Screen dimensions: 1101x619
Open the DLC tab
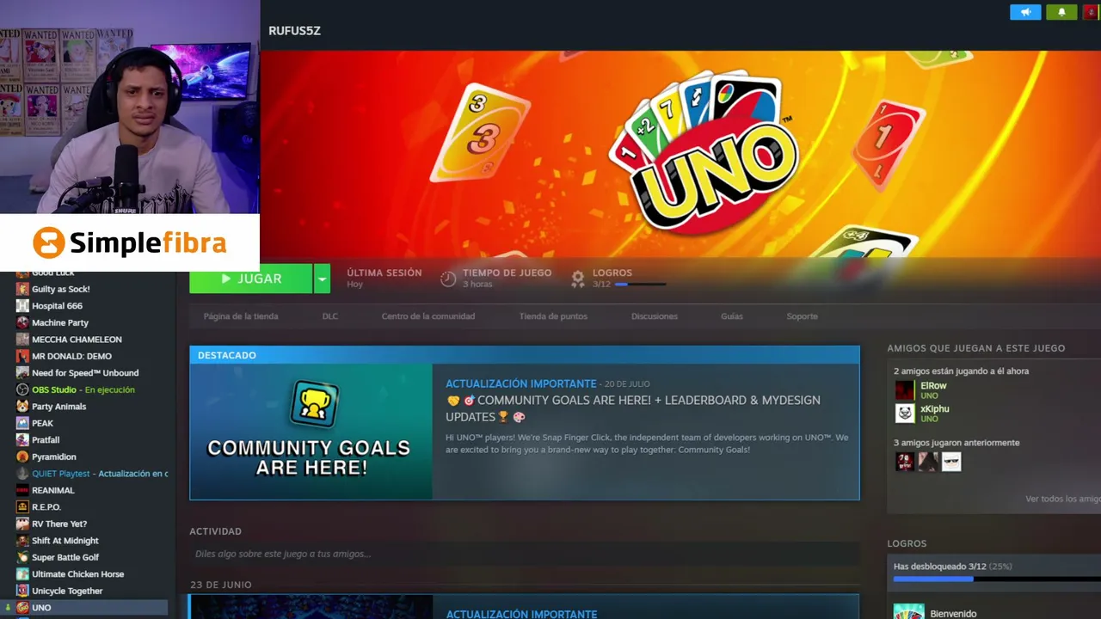point(330,316)
